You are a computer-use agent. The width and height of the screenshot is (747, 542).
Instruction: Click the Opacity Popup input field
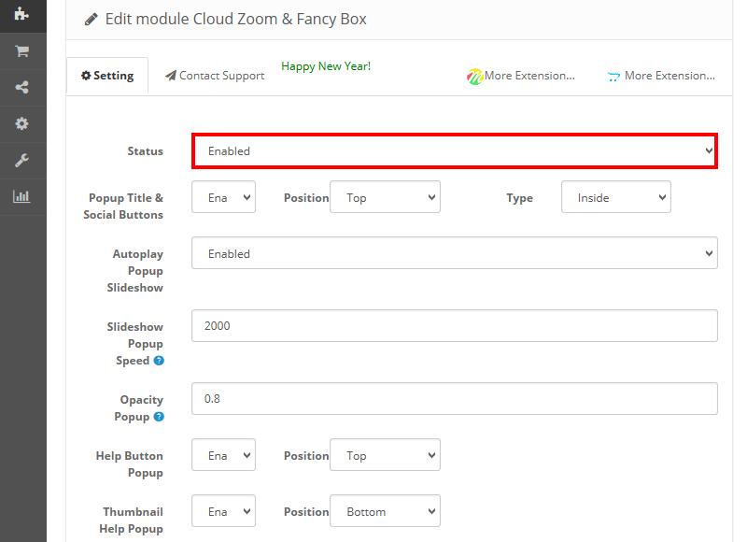point(454,398)
